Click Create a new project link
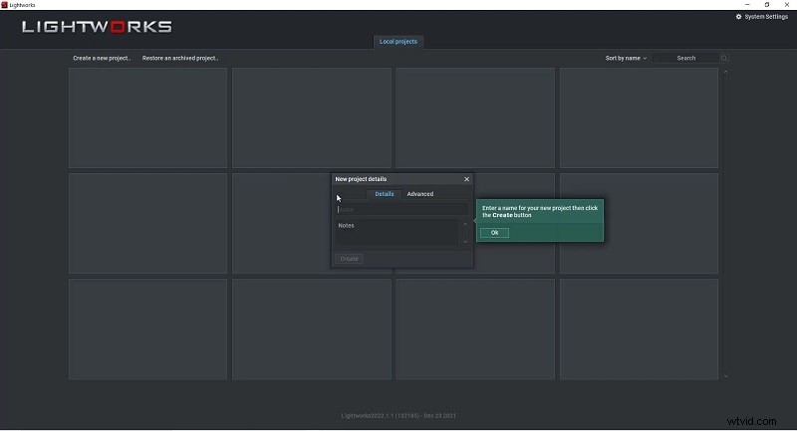The width and height of the screenshot is (797, 431). pos(102,58)
